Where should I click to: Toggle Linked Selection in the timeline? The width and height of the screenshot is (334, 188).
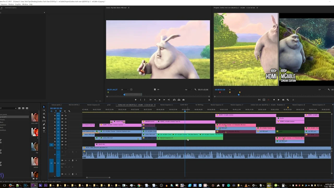point(60,111)
